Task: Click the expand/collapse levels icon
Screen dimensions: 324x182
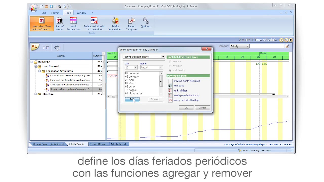Action: click(x=46, y=47)
